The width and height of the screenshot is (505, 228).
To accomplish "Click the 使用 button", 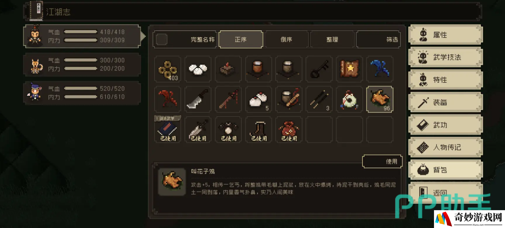I will click(383, 162).
